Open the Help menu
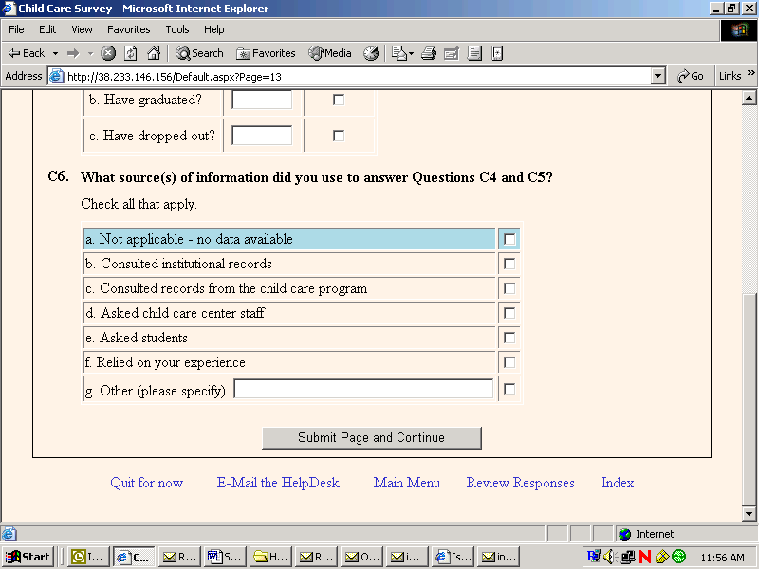Screen dimensions: 759x569 point(214,29)
